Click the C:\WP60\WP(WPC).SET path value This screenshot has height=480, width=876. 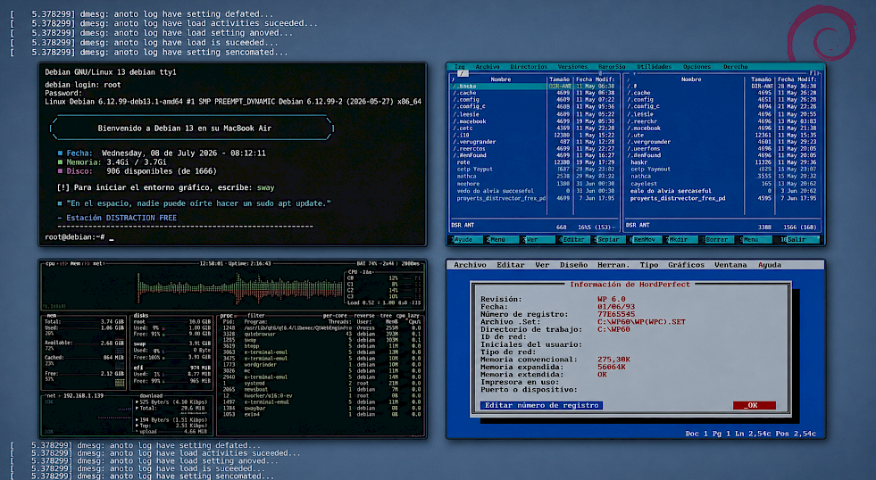click(641, 322)
